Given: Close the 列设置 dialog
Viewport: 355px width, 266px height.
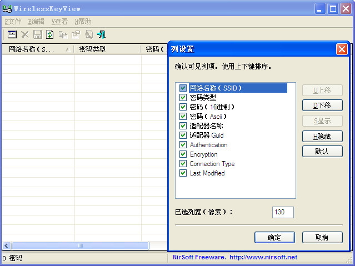Looking at the screenshot, I should pos(342,49).
